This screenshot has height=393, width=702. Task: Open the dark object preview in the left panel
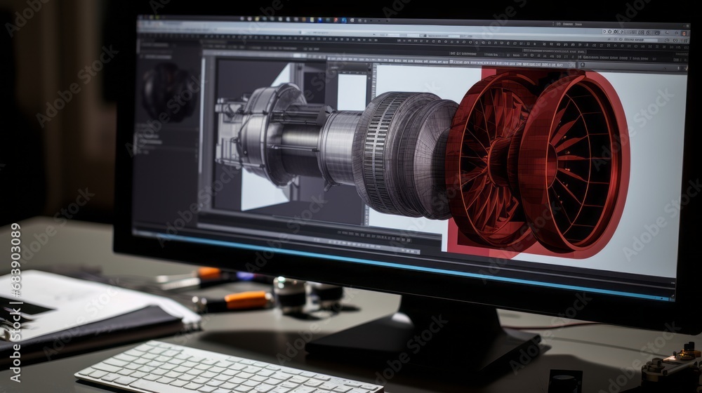168,92
